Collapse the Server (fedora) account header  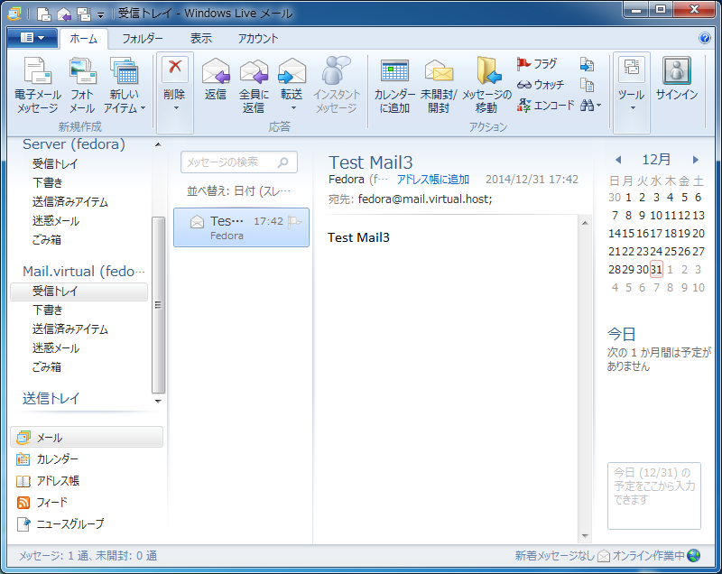click(x=74, y=144)
